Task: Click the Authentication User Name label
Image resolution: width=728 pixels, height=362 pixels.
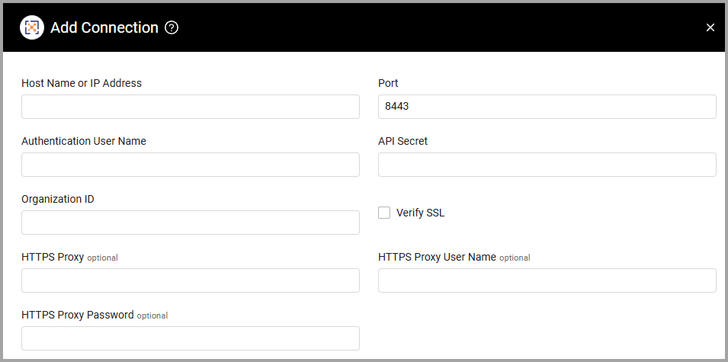Action: coord(84,141)
